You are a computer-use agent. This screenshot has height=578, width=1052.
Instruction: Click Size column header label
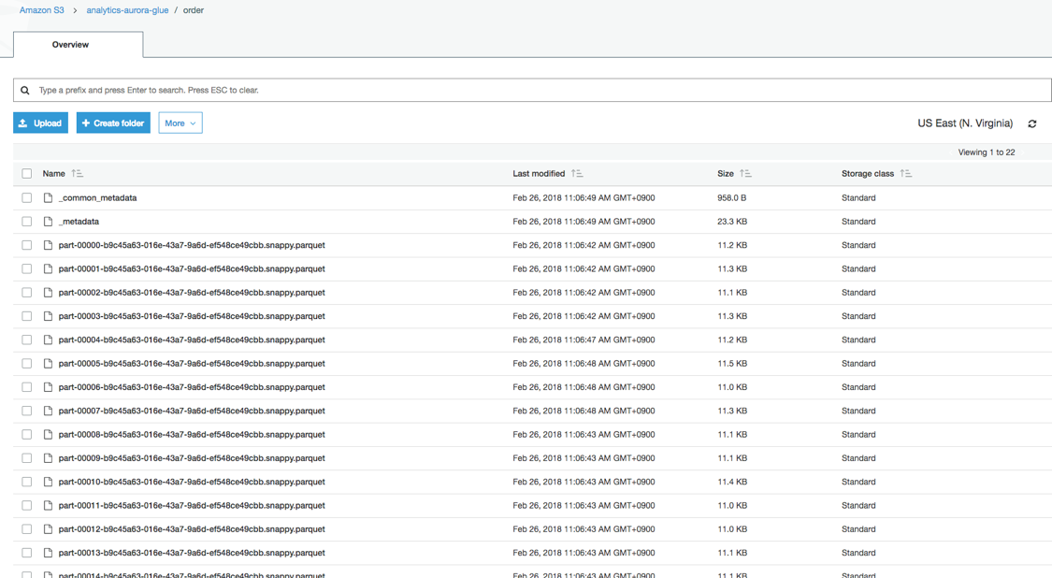point(726,173)
